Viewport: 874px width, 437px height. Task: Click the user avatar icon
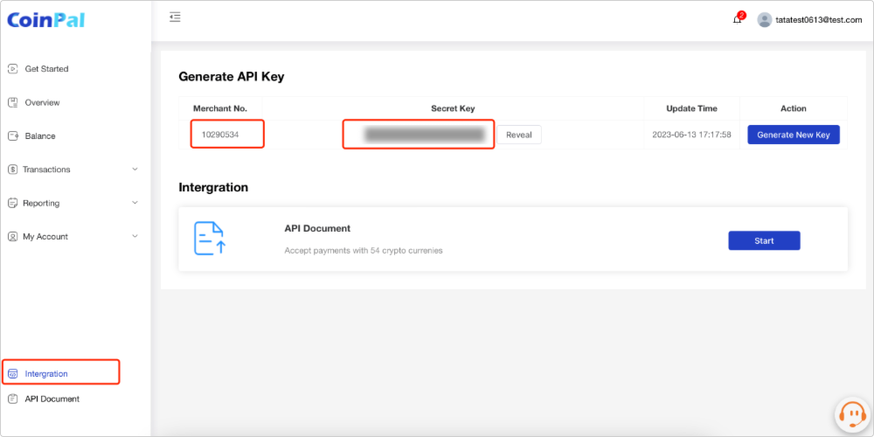(x=765, y=19)
